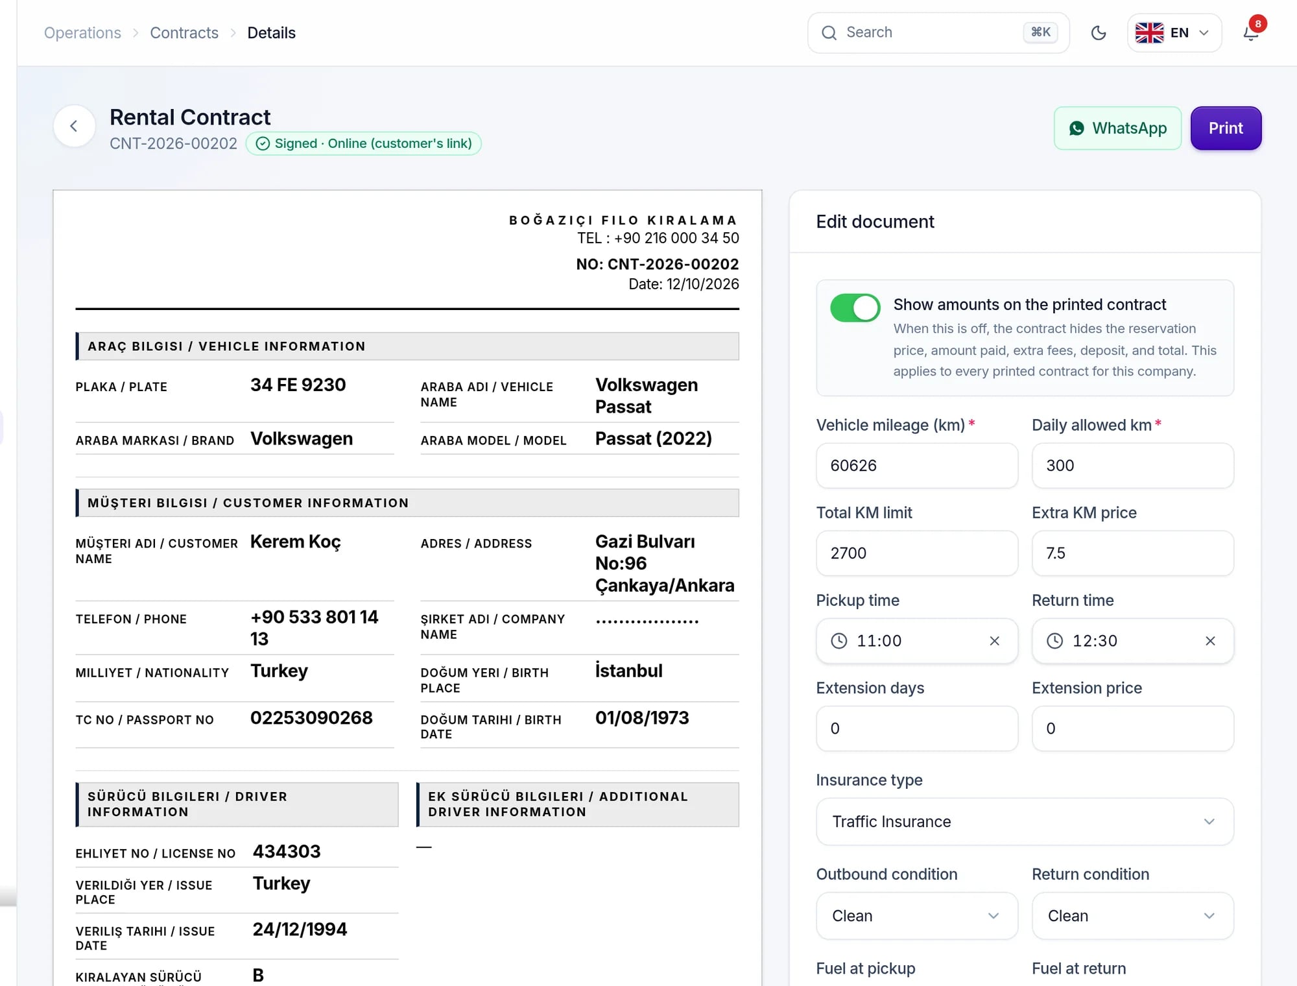Edit the Vehicle mileage (km) field
The width and height of the screenshot is (1297, 986).
pyautogui.click(x=916, y=466)
